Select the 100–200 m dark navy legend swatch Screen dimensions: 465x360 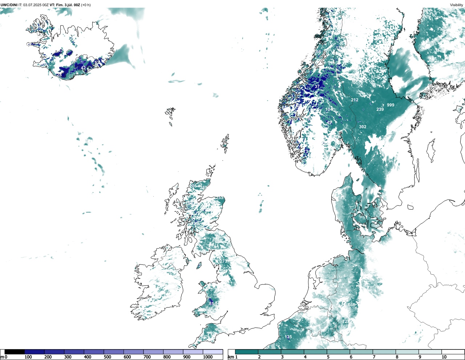35,352
